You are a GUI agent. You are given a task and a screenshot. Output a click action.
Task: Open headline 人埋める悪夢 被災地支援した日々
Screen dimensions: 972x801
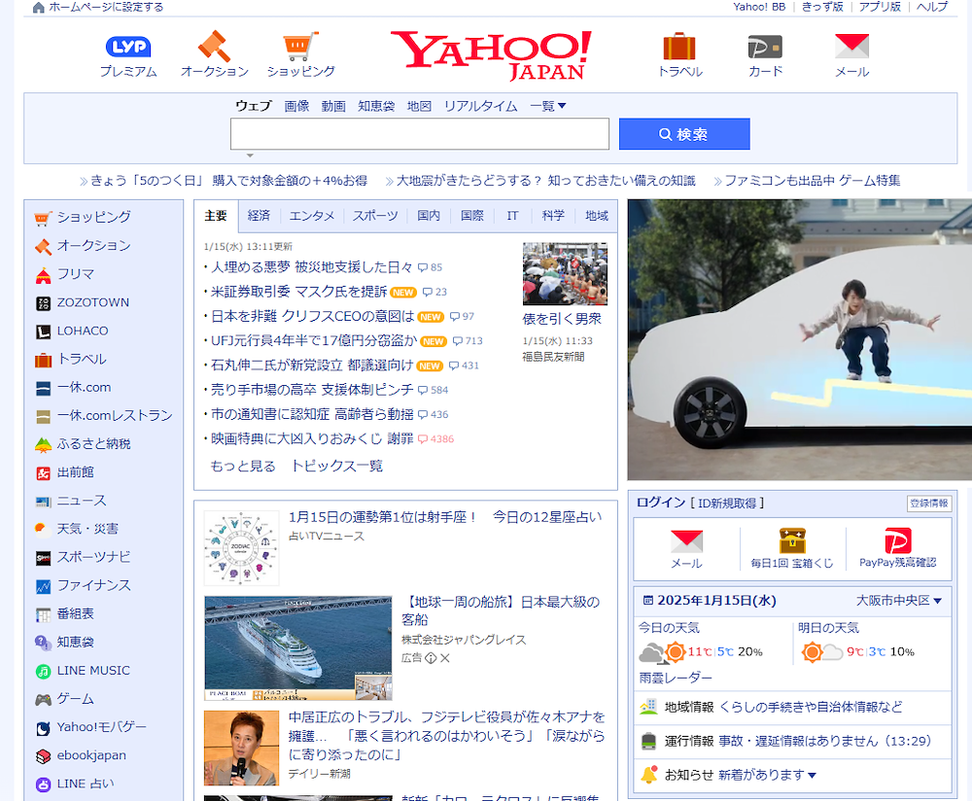tap(312, 267)
